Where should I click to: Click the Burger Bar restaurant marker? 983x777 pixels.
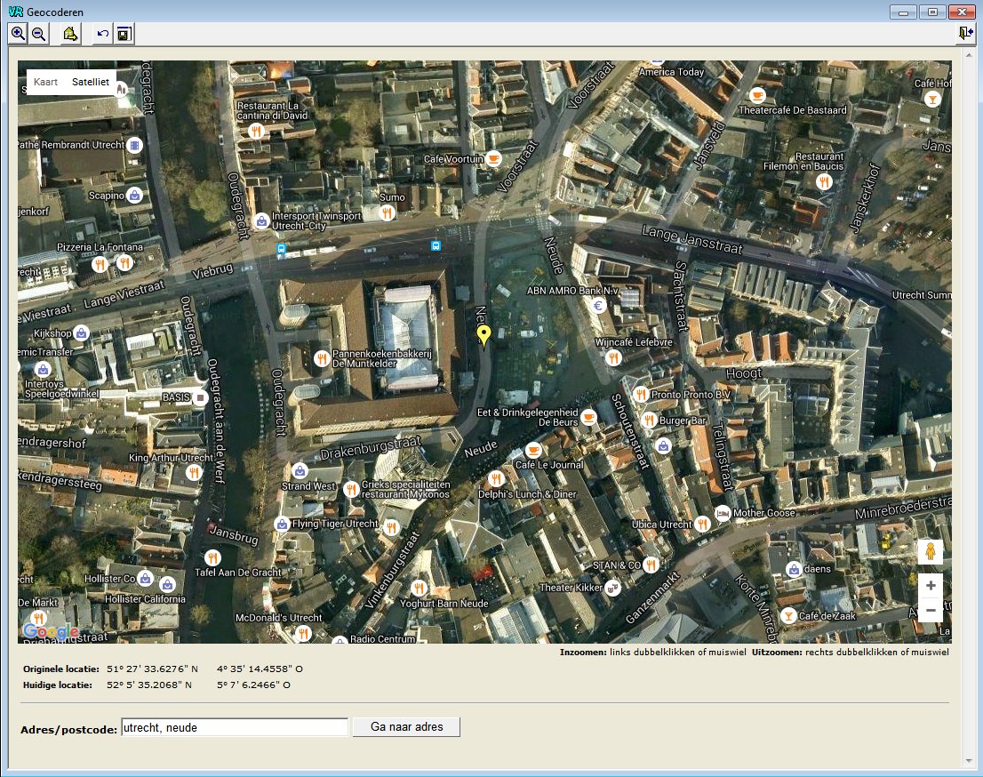(650, 421)
